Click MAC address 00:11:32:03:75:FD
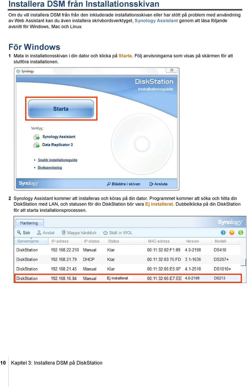 click(x=164, y=259)
